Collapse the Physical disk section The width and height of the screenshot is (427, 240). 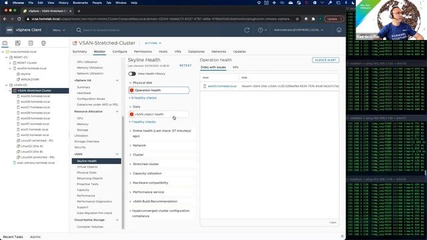tap(130, 83)
